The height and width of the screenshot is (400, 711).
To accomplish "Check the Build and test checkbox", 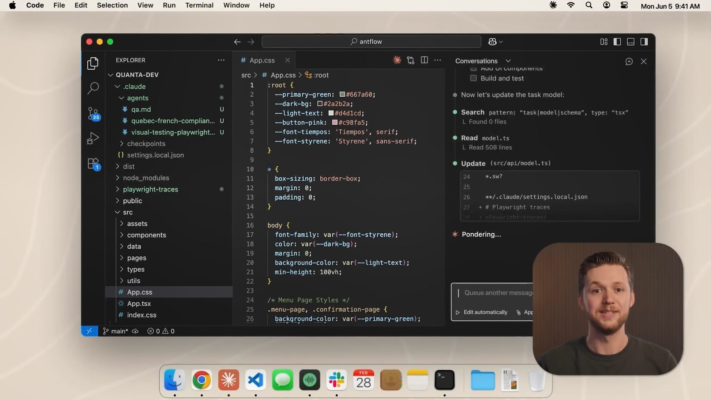I will [x=473, y=78].
